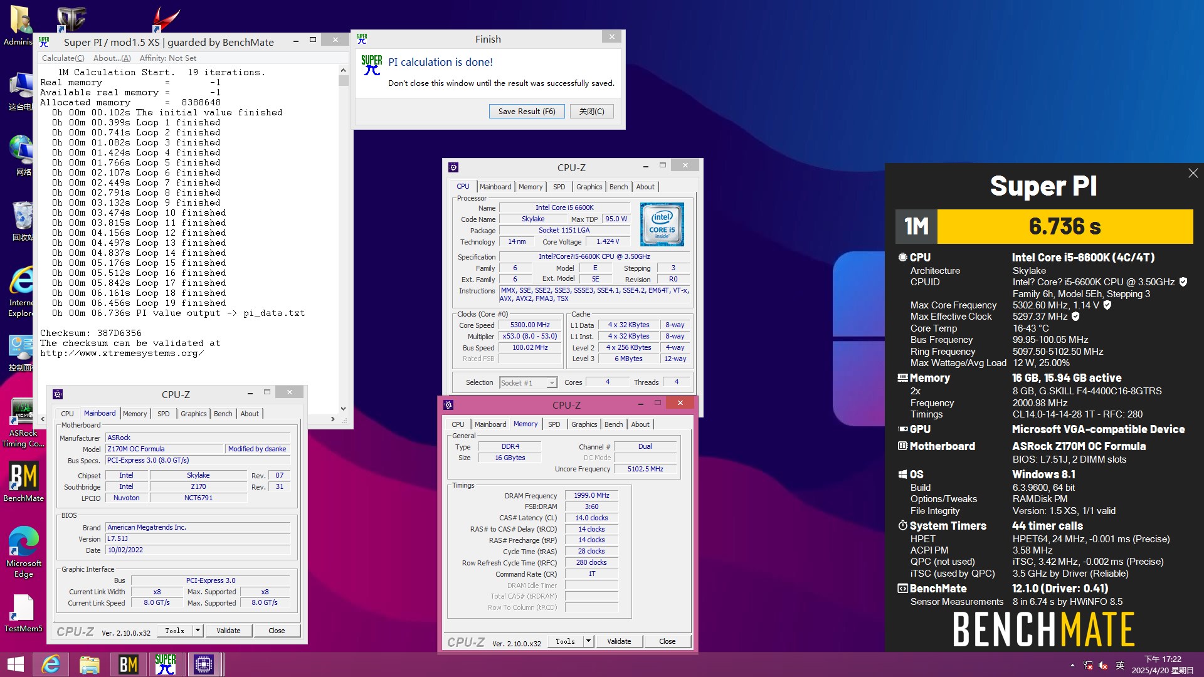Viewport: 1204px width, 677px height.
Task: Click Validate in Mainboard CPU-Z window
Action: (228, 631)
